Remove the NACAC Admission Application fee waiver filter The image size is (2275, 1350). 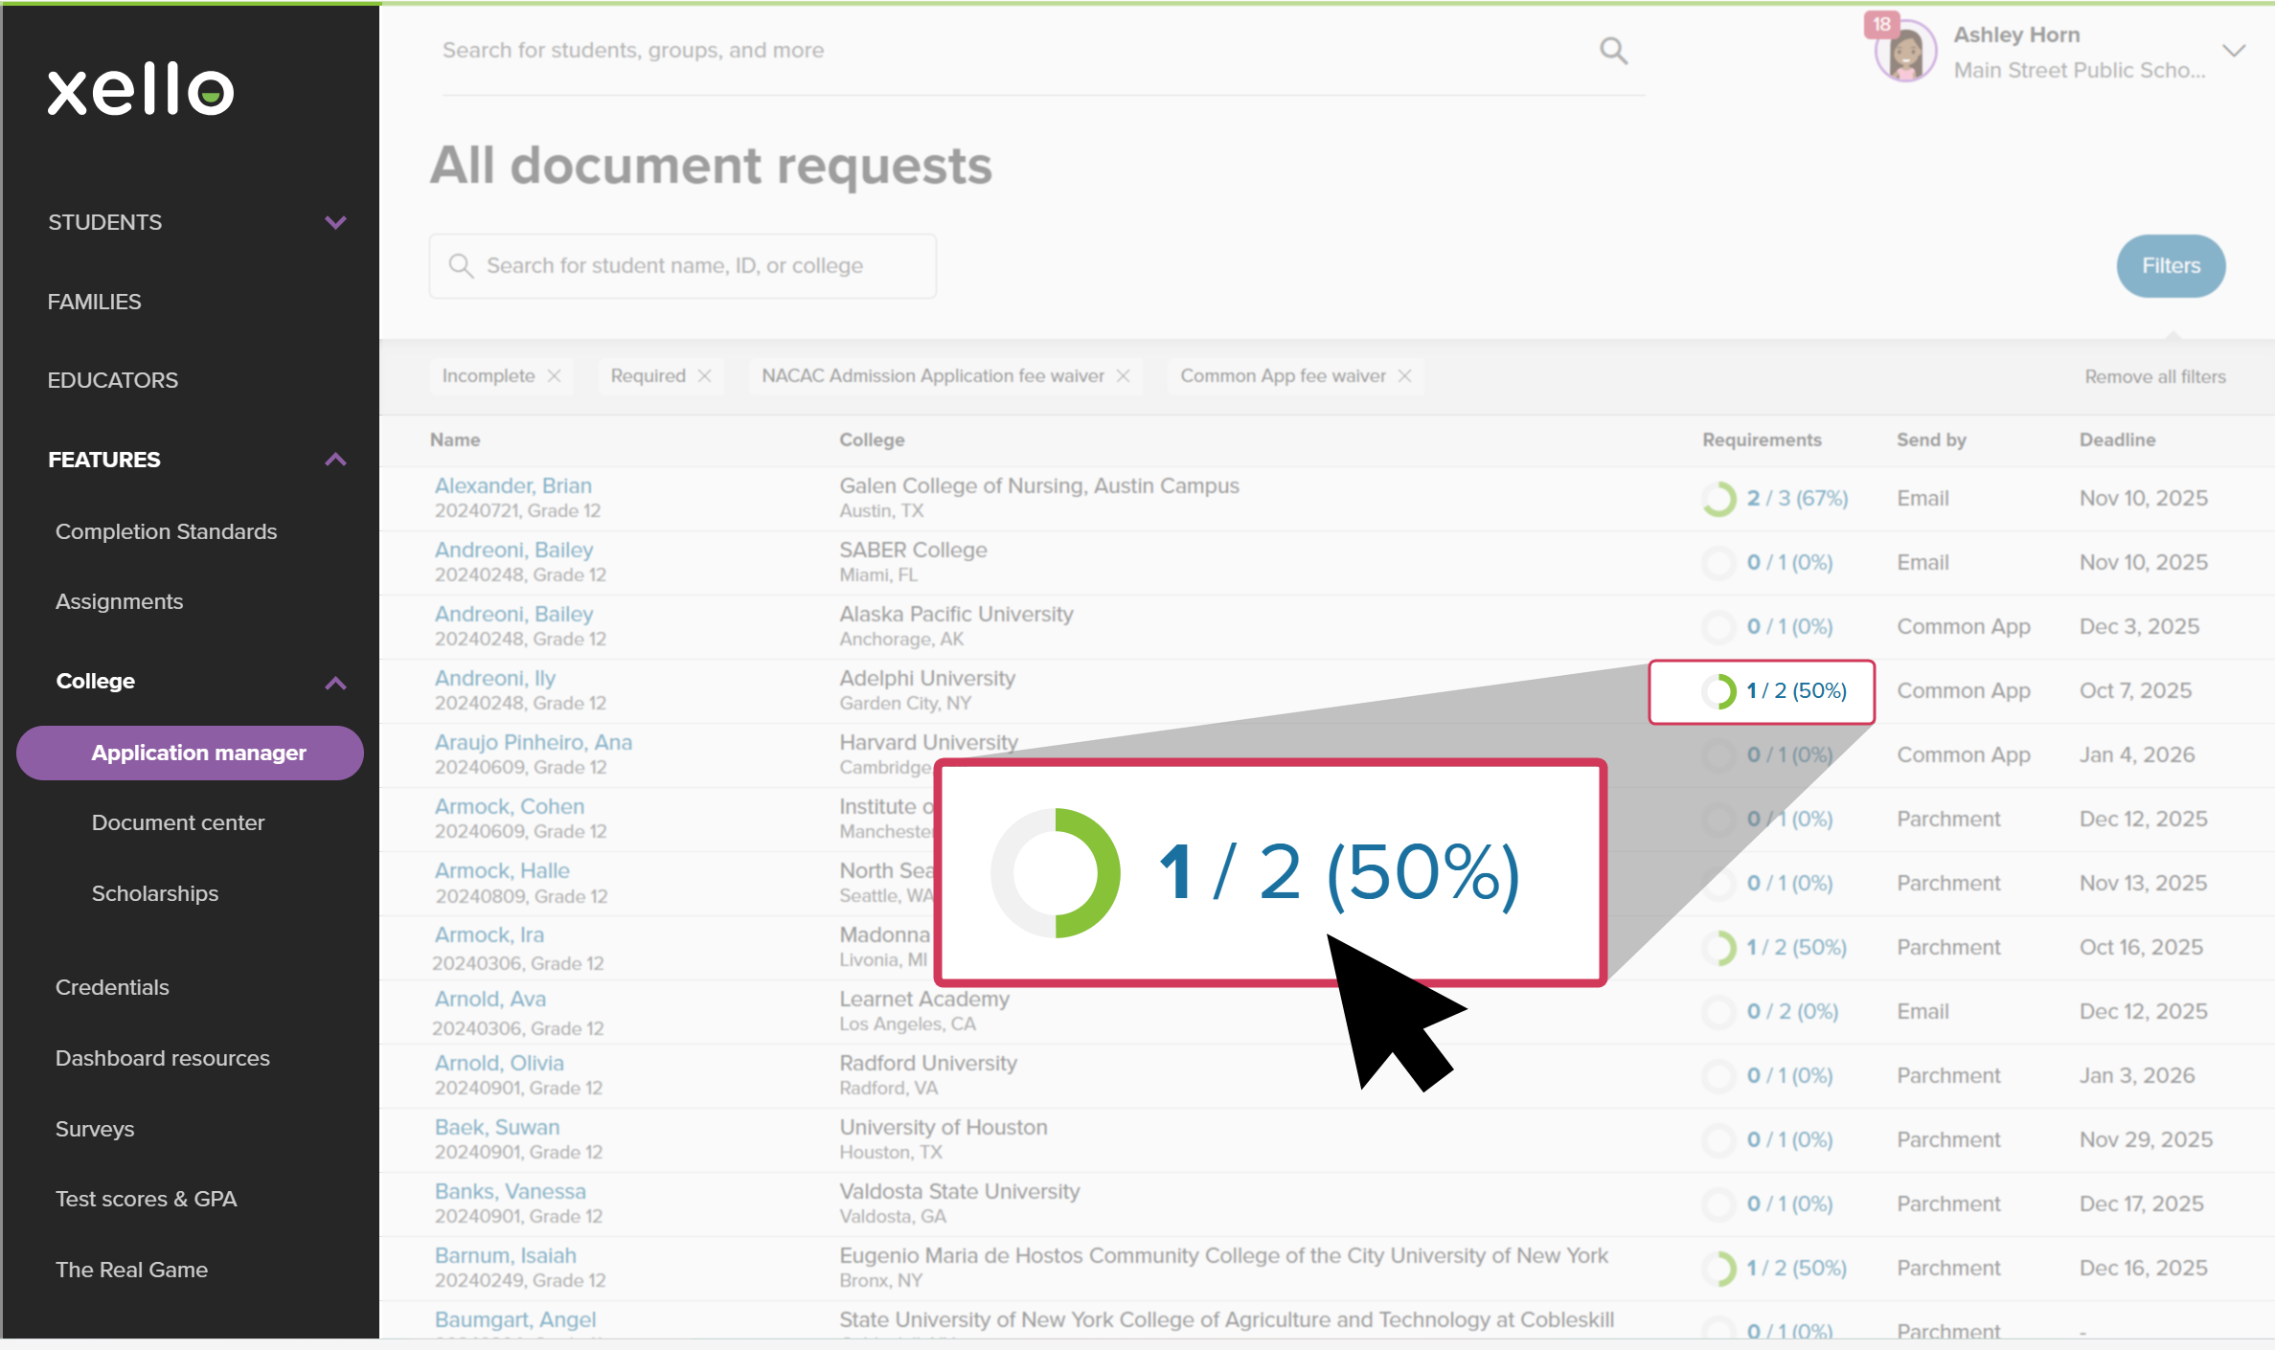(x=1123, y=376)
